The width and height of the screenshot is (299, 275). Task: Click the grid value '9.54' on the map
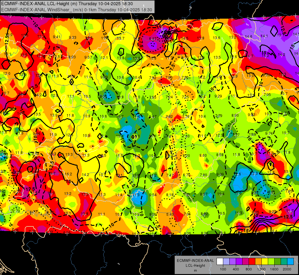(x=153, y=195)
